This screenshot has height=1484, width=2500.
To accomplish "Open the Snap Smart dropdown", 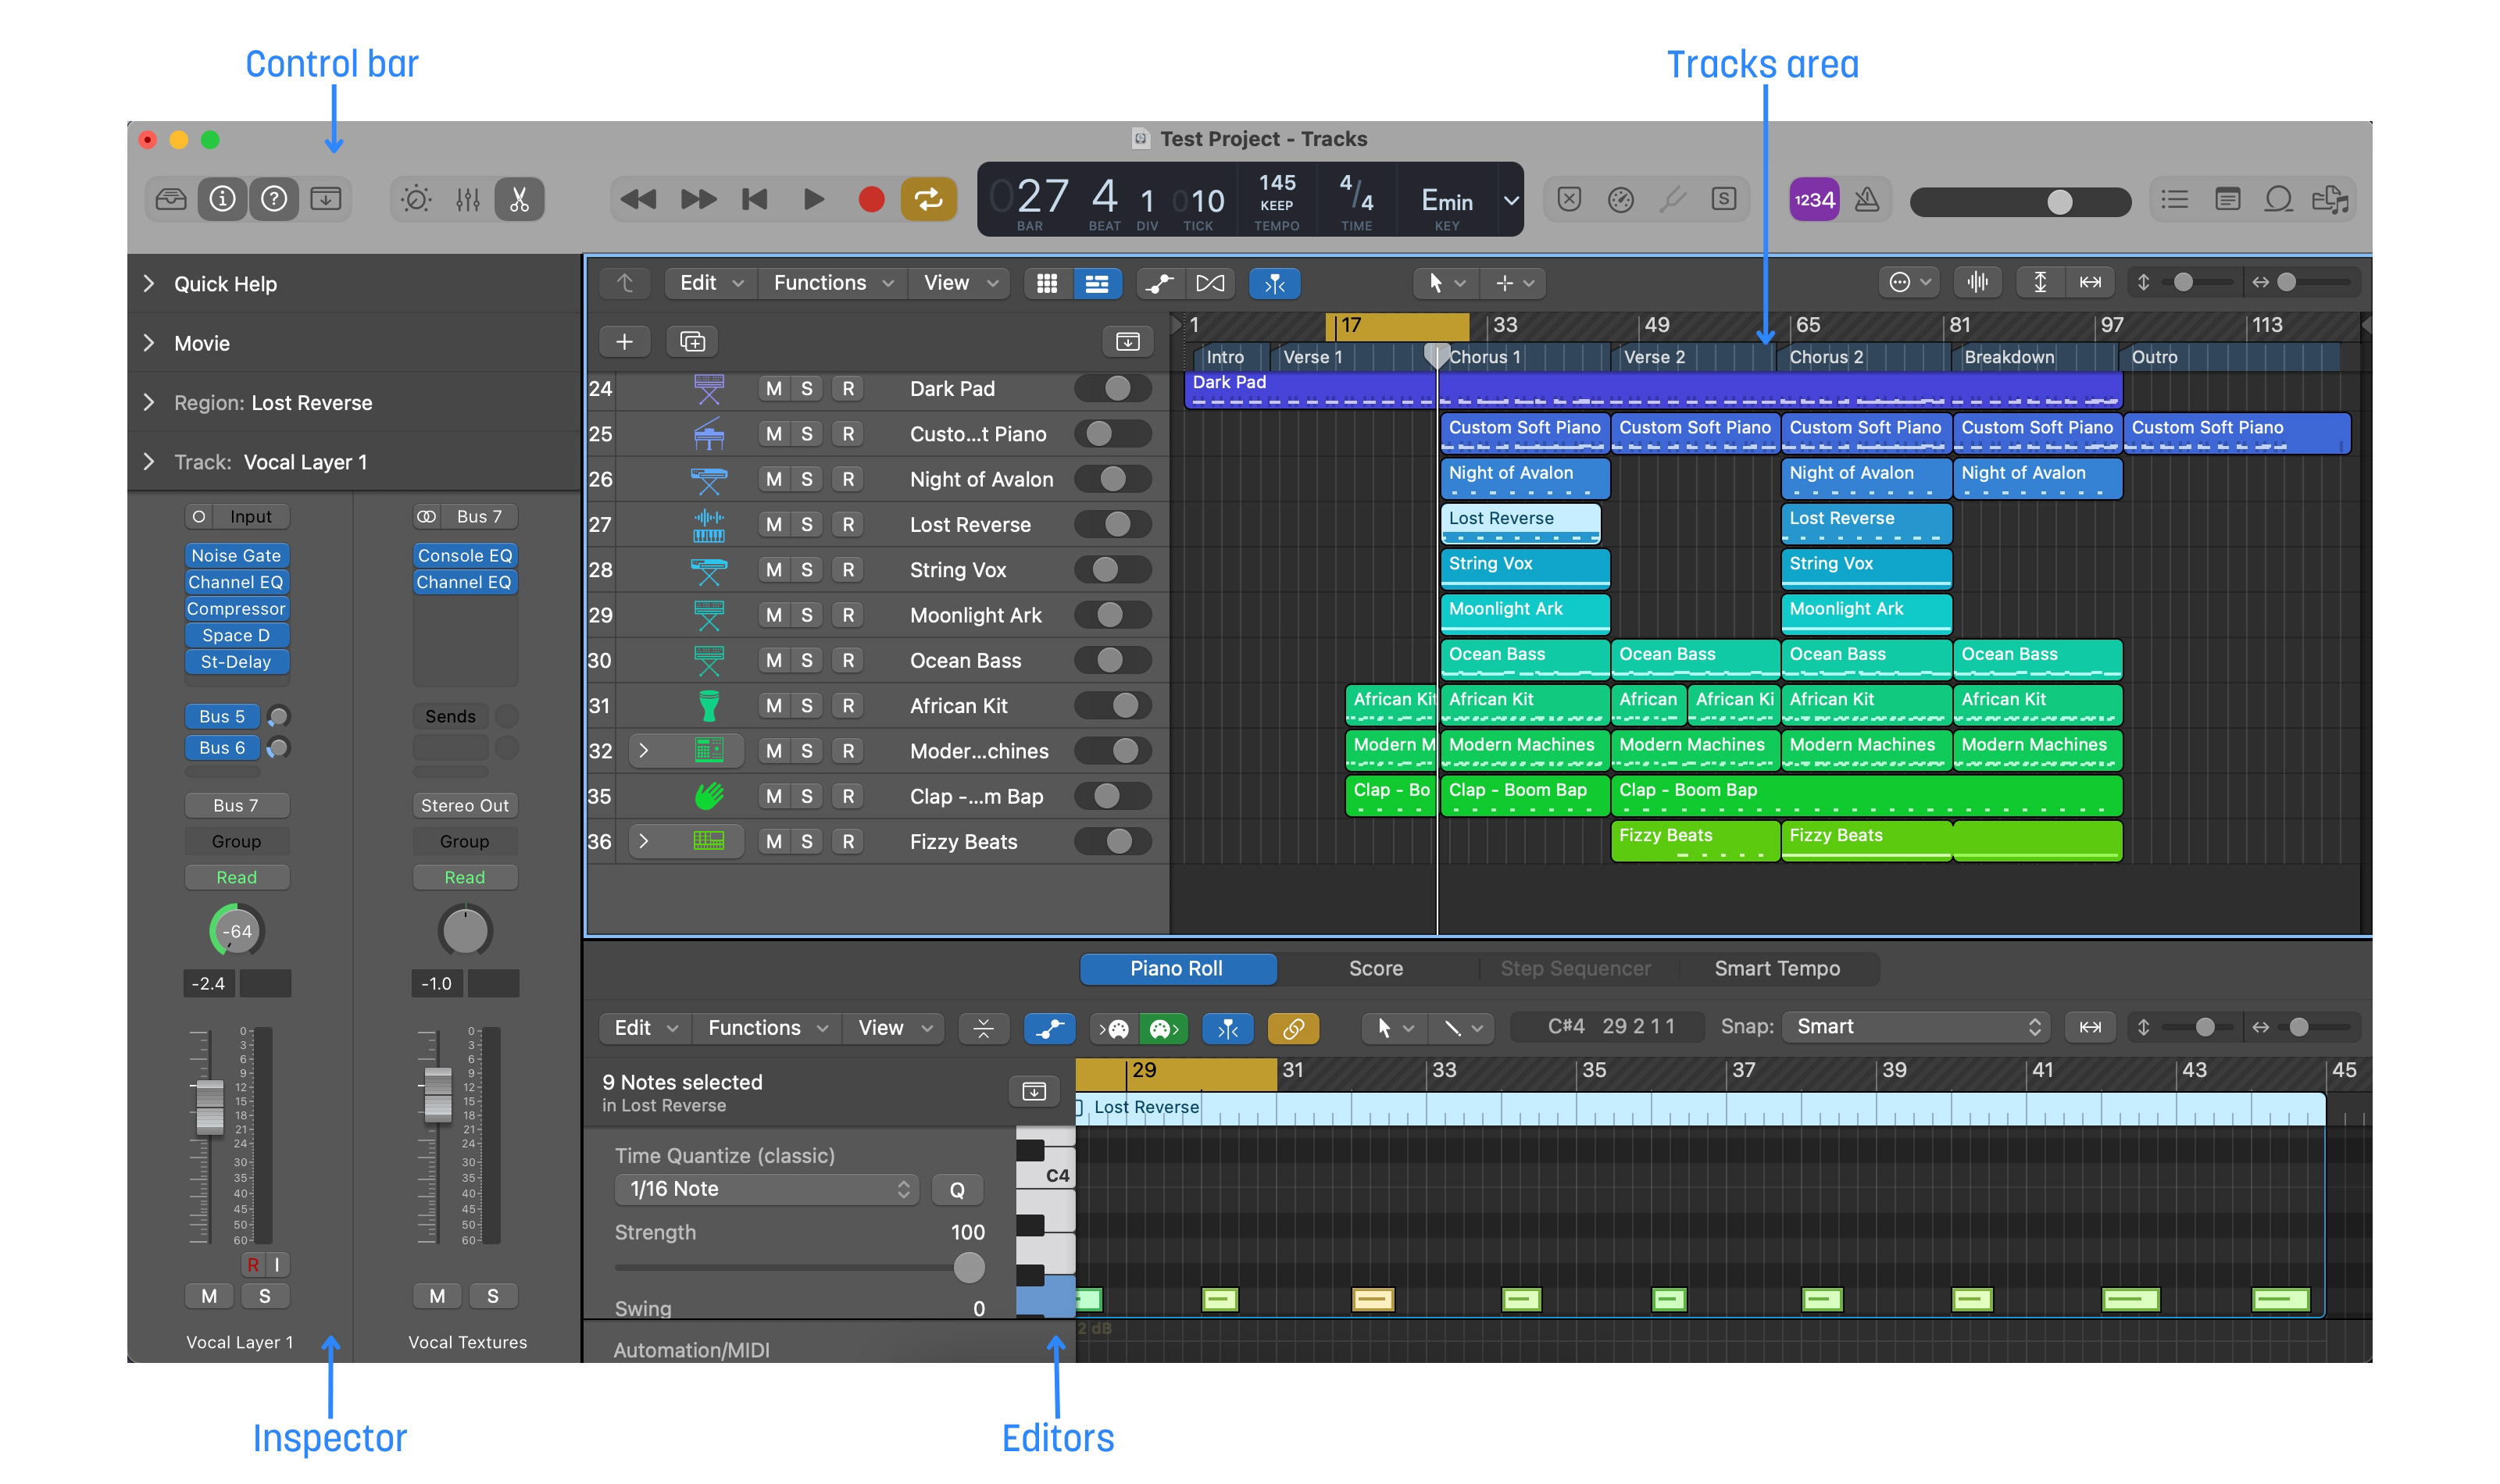I will (1917, 1027).
